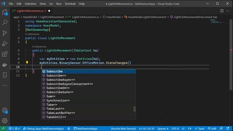Image resolution: width=233 pixels, height=131 pixels.
Task: Open the notebook icon view in activity bar
Action: 5,75
